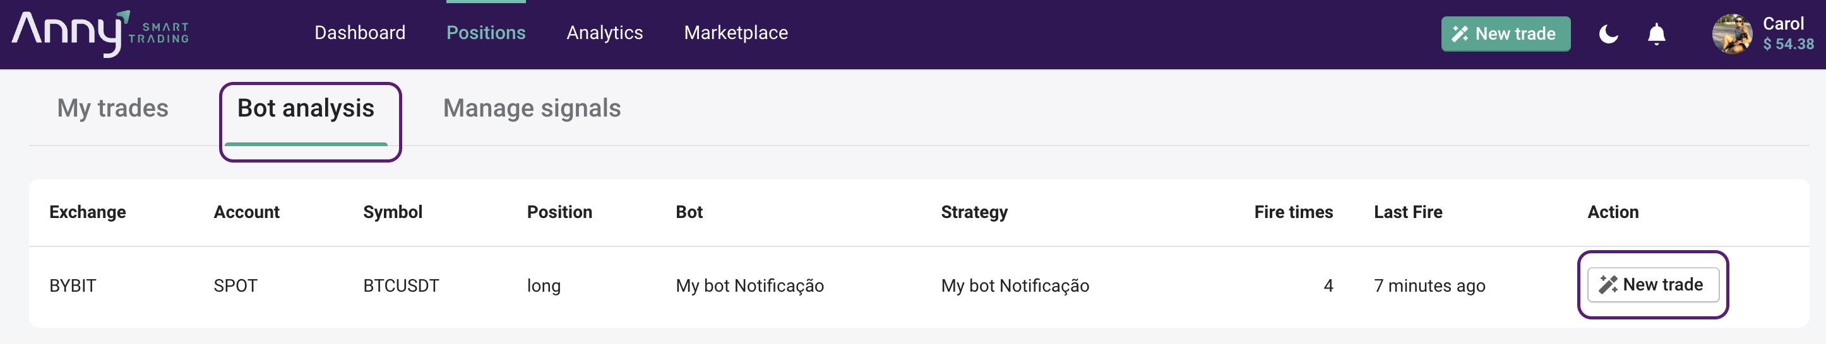The height and width of the screenshot is (344, 1826).
Task: Click the Anny Smart Trading logo
Action: coord(100,33)
